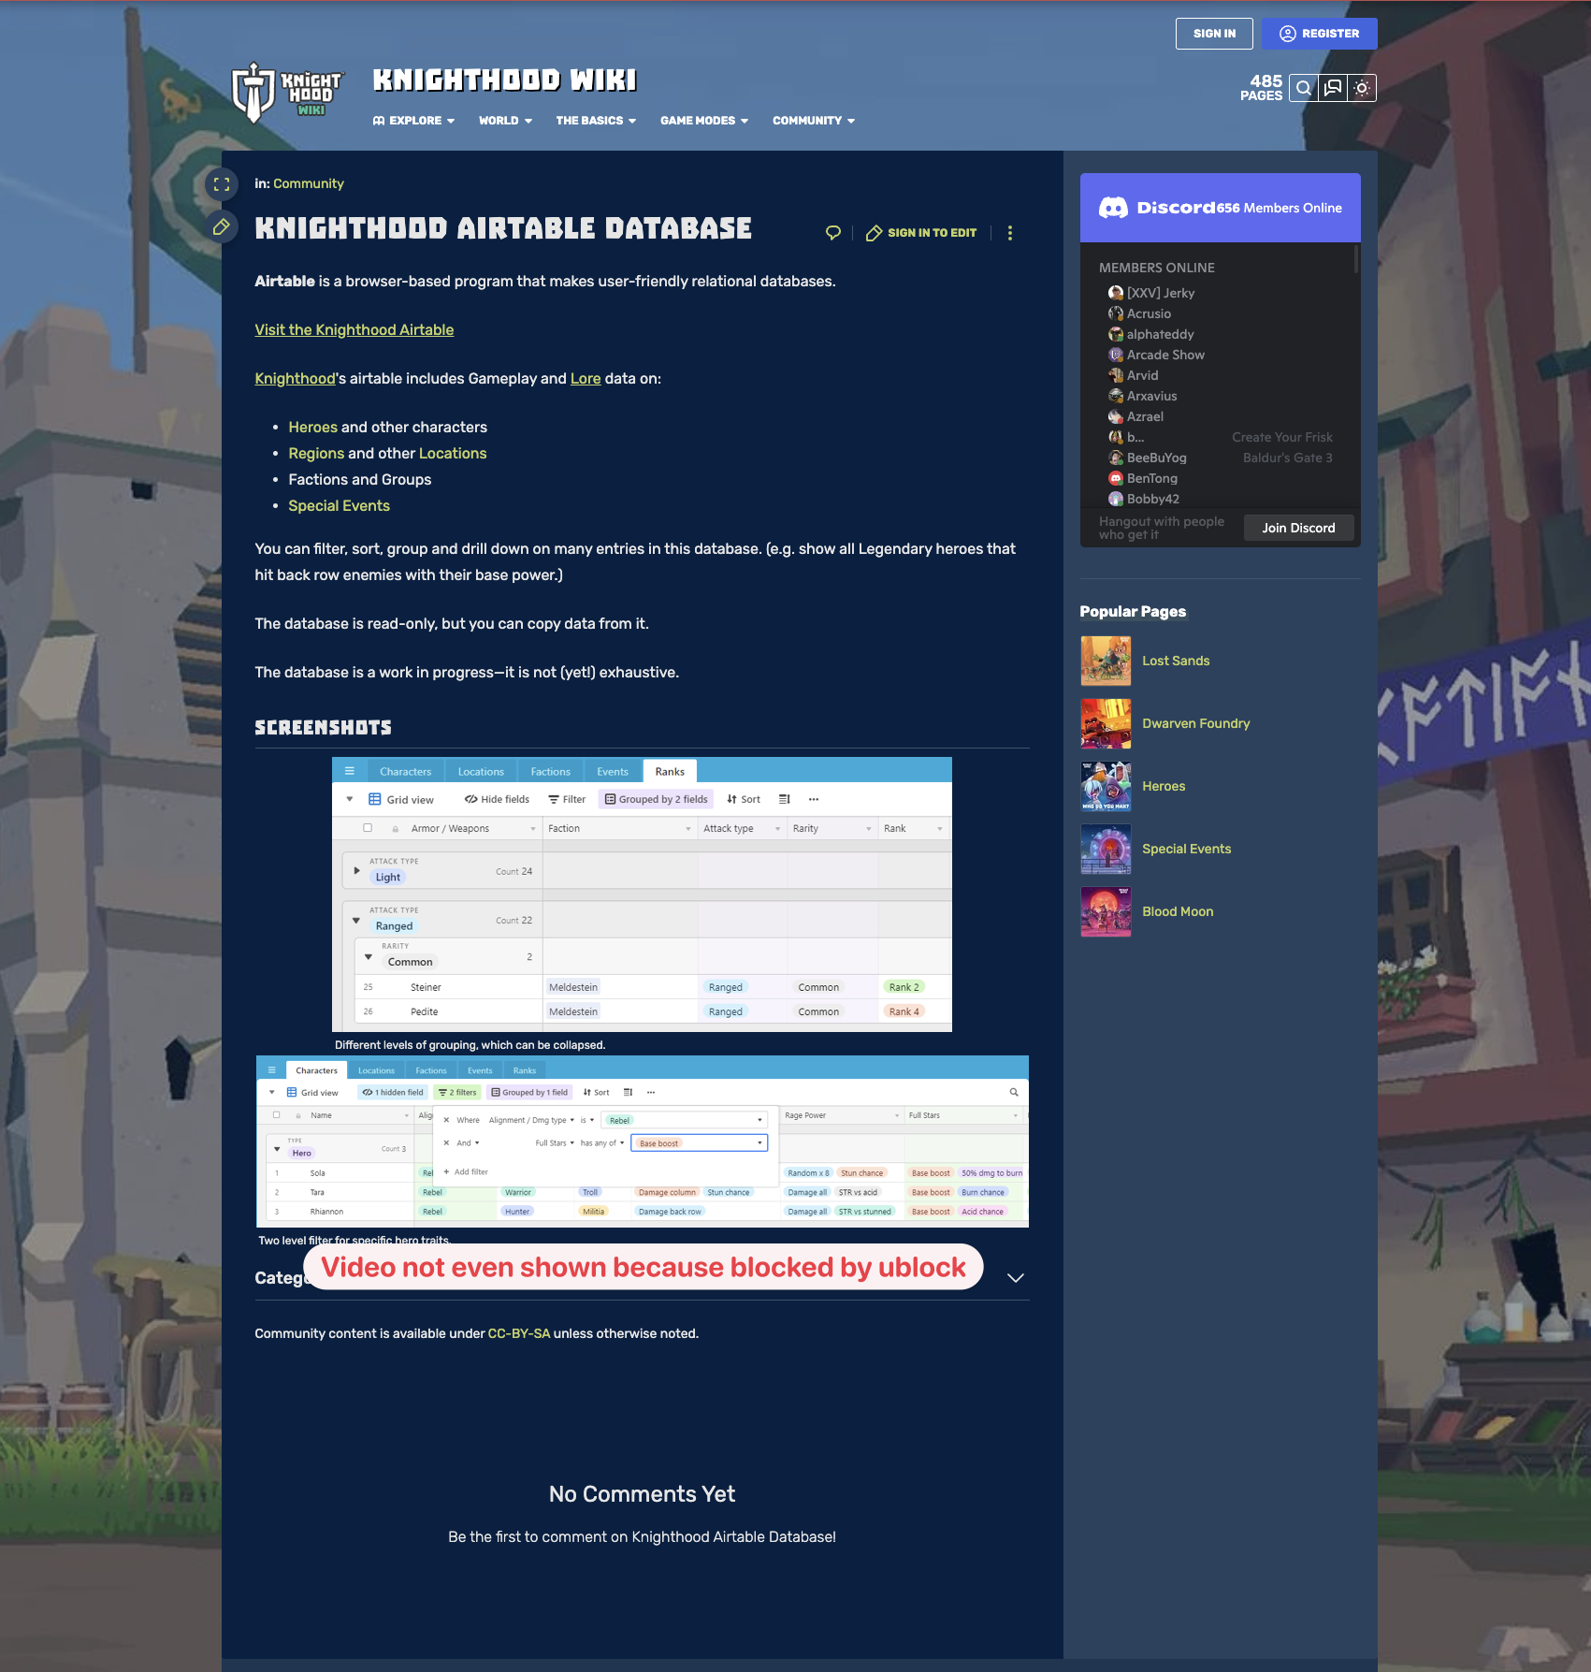Open the three-dot more options menu
Image resolution: width=1591 pixels, height=1672 pixels.
[x=1009, y=233]
